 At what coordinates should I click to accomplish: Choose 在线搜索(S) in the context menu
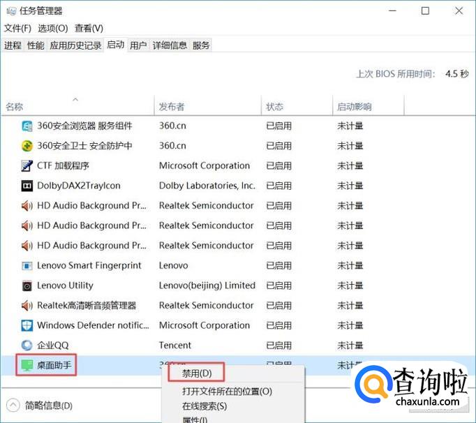click(204, 406)
